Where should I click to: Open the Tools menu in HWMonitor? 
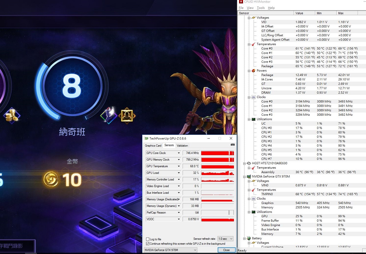tap(261, 8)
